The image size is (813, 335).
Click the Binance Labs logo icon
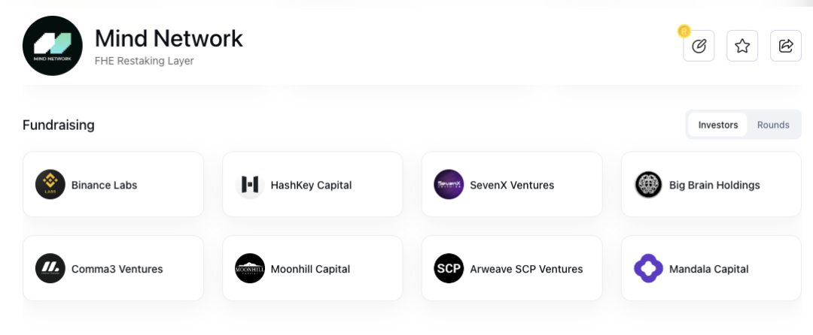50,185
